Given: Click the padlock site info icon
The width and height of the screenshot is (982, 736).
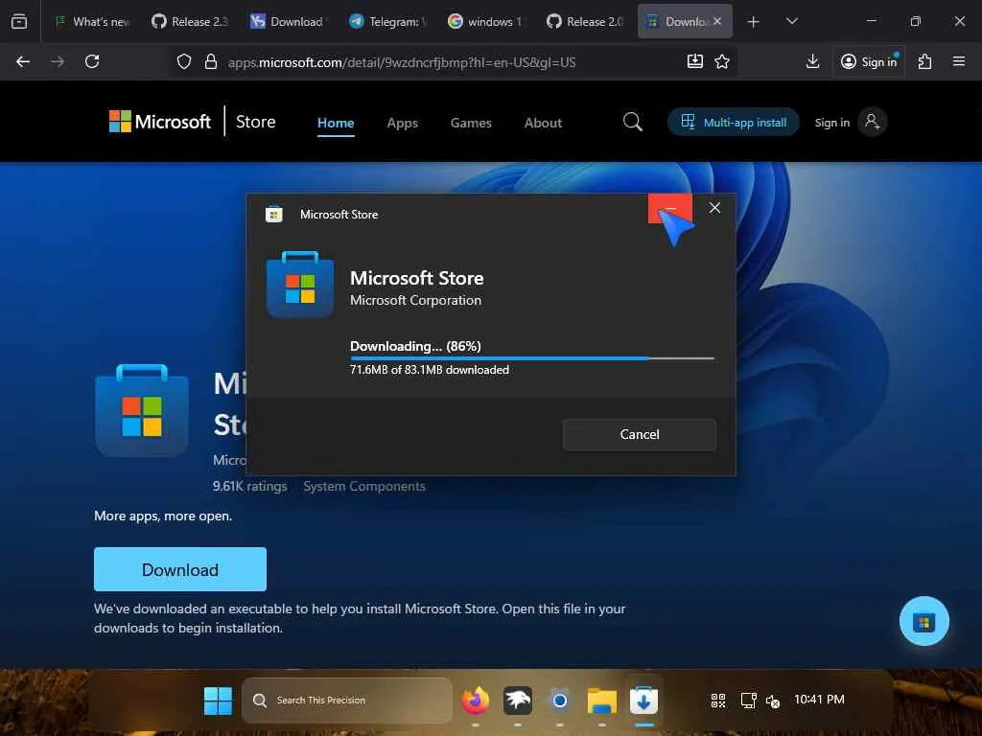Looking at the screenshot, I should [x=211, y=61].
